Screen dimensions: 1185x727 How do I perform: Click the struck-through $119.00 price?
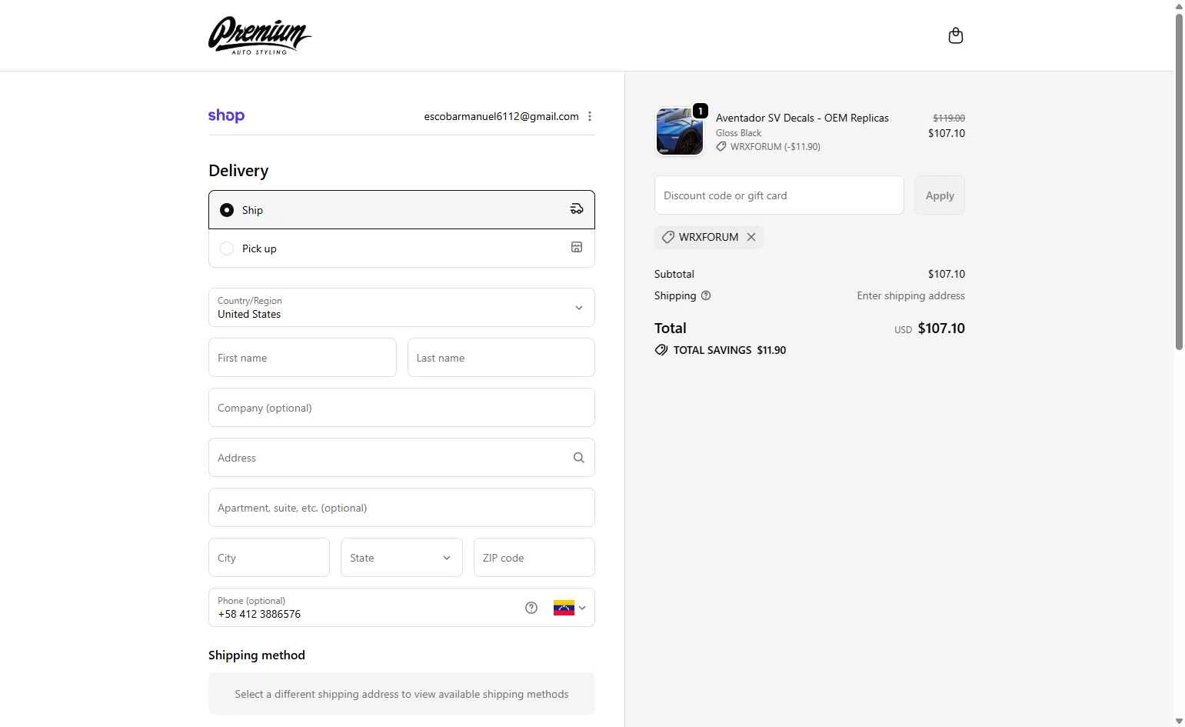949,118
